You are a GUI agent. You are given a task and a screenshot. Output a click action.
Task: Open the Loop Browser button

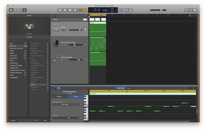191,10
